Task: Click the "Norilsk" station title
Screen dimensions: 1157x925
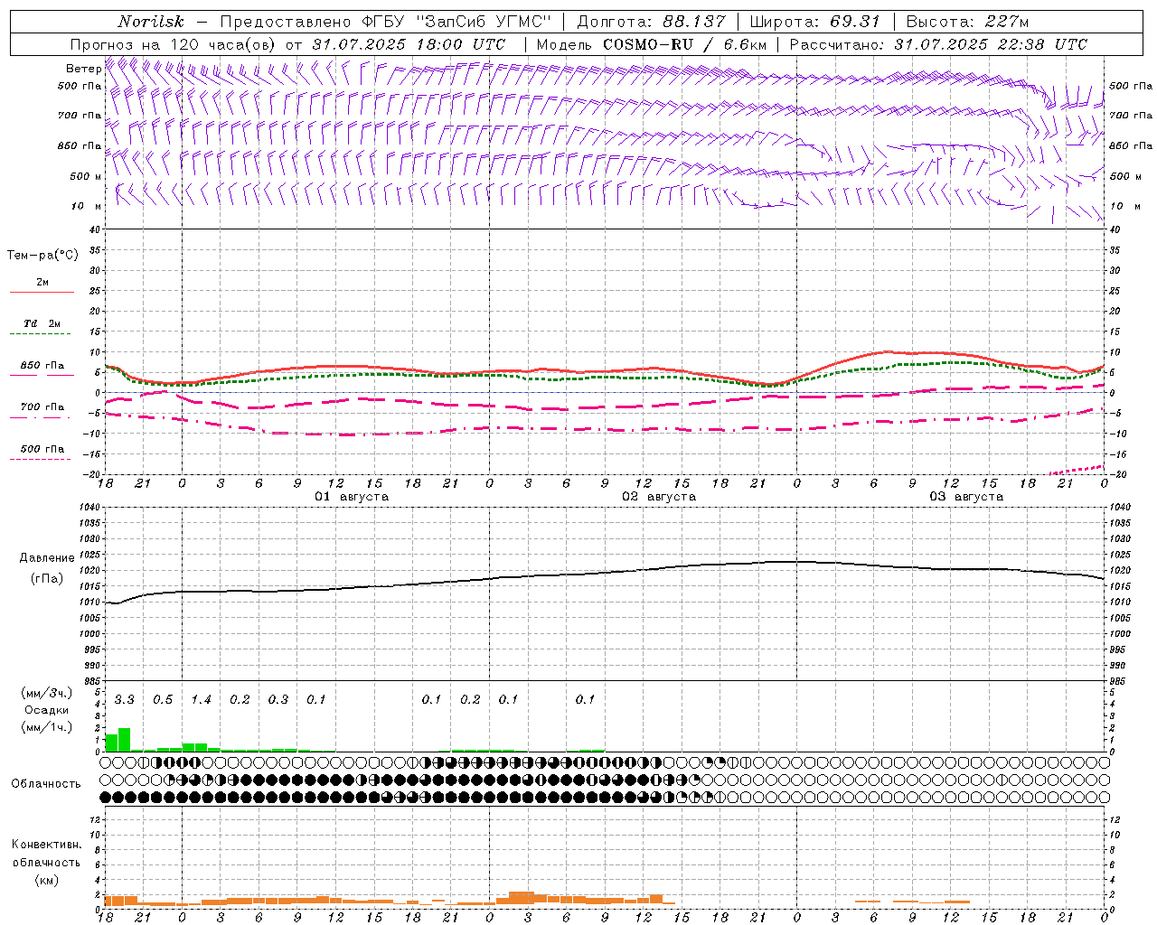Action: [150, 22]
